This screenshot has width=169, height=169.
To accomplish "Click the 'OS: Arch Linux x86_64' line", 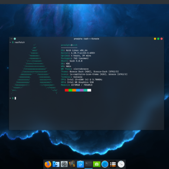I will (74, 50).
